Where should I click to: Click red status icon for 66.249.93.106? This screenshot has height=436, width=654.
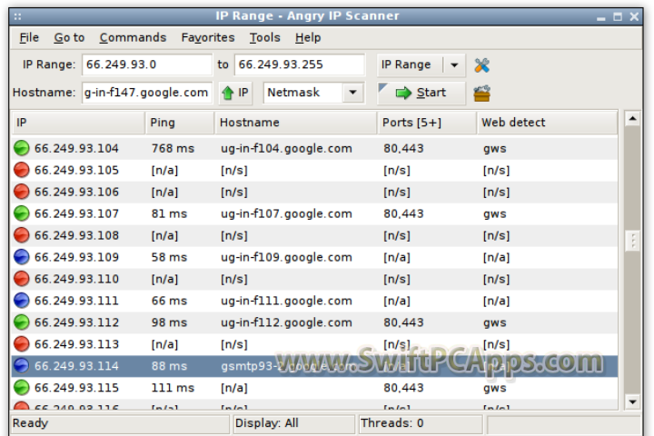pos(21,192)
